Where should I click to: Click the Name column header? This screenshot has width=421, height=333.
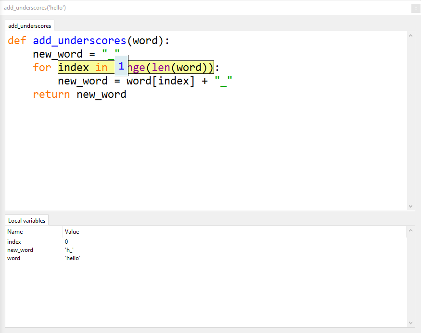coord(34,232)
